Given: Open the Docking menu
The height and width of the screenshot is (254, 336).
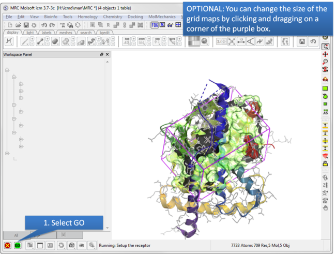Looking at the screenshot, I should pyautogui.click(x=135, y=17).
